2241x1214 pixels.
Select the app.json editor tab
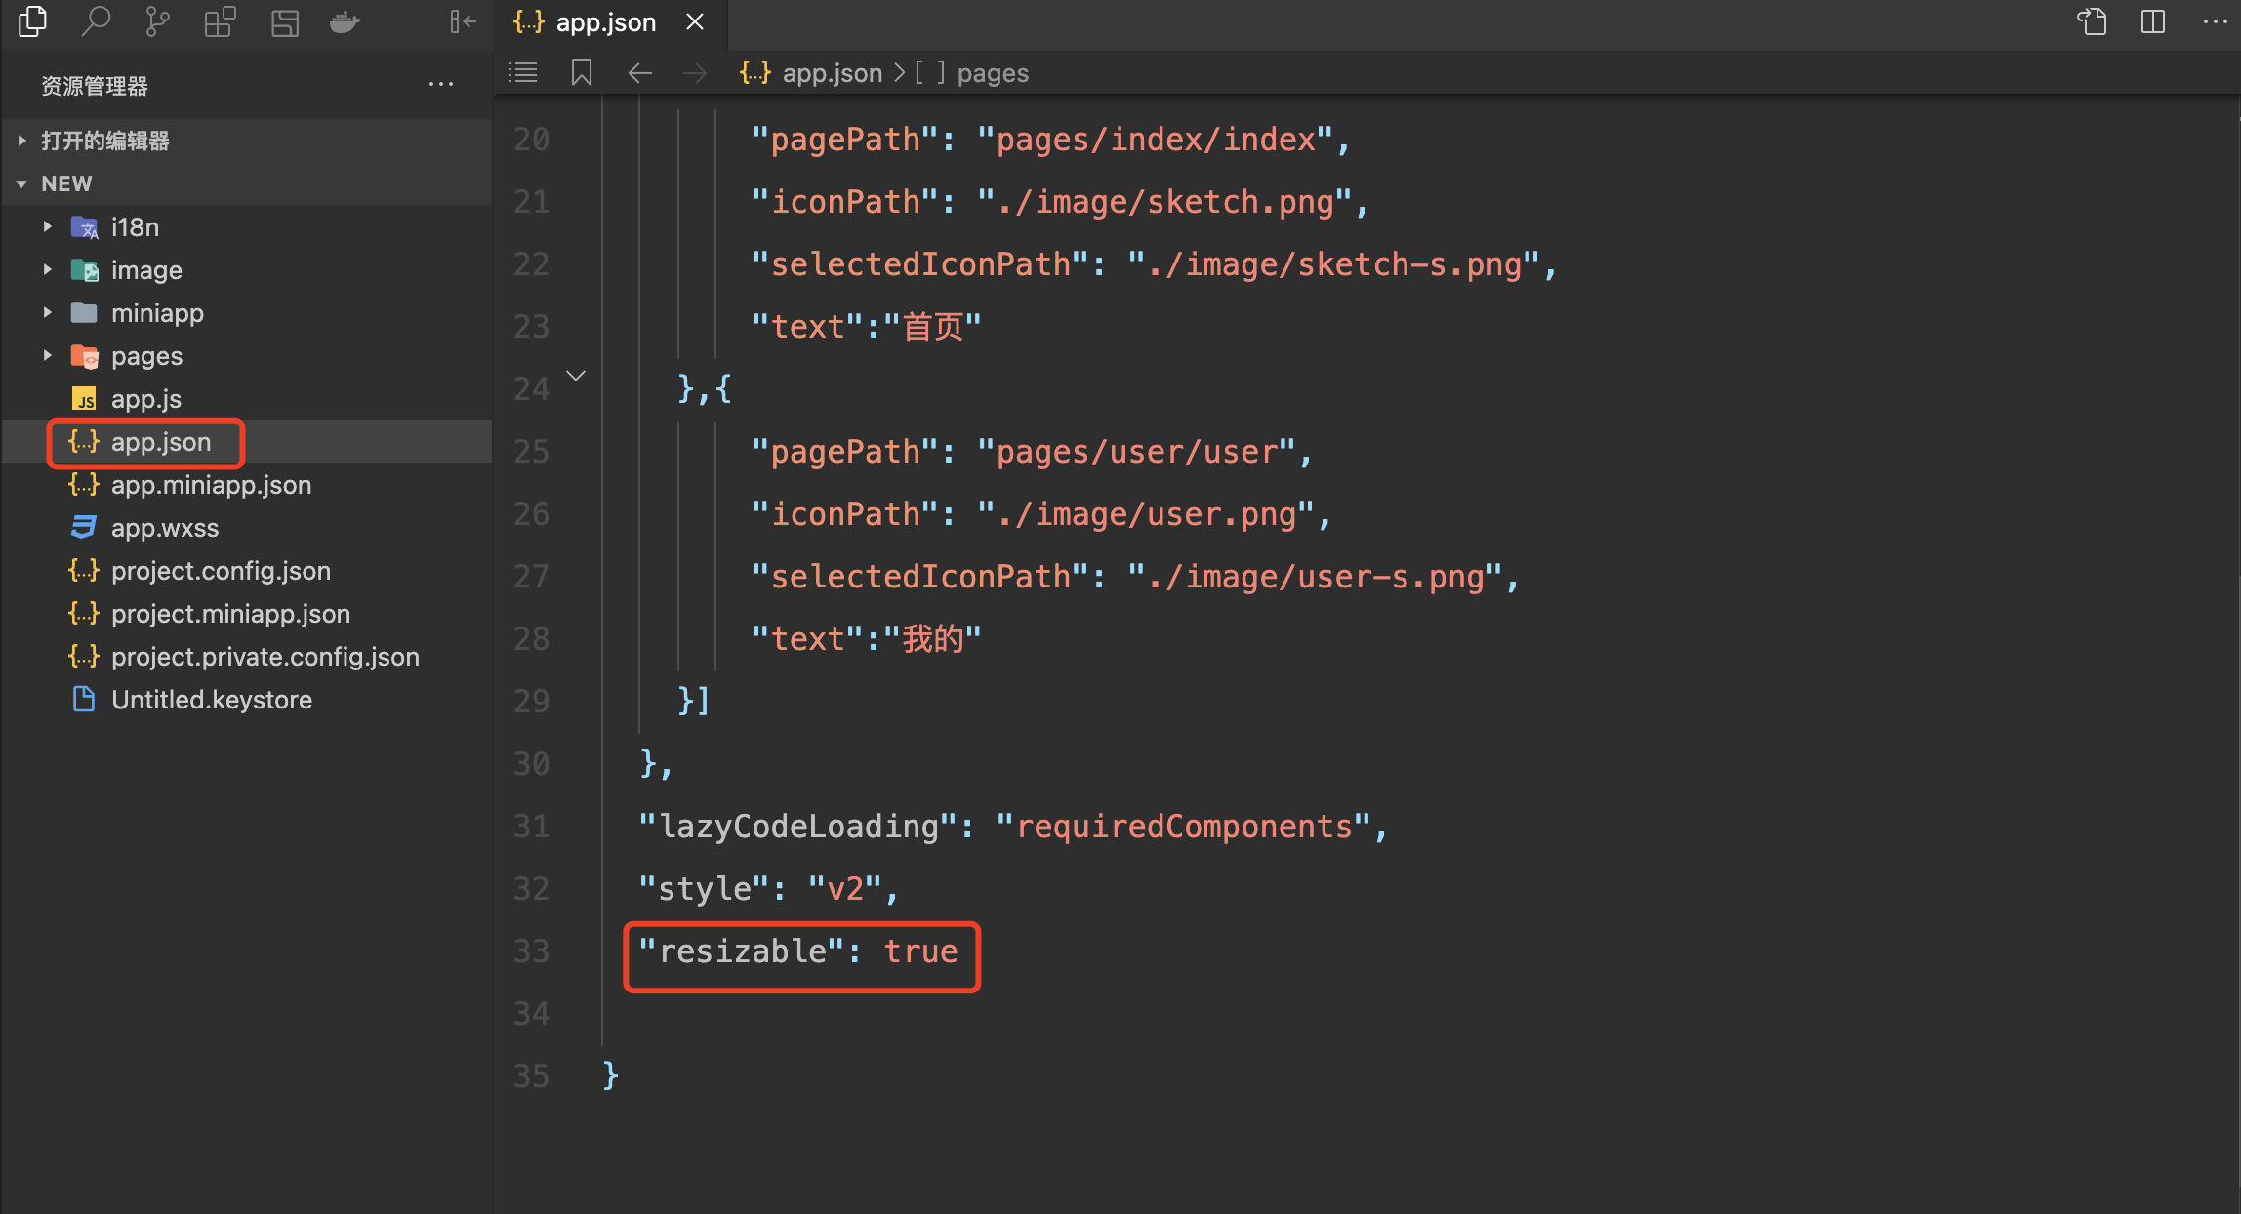click(611, 22)
